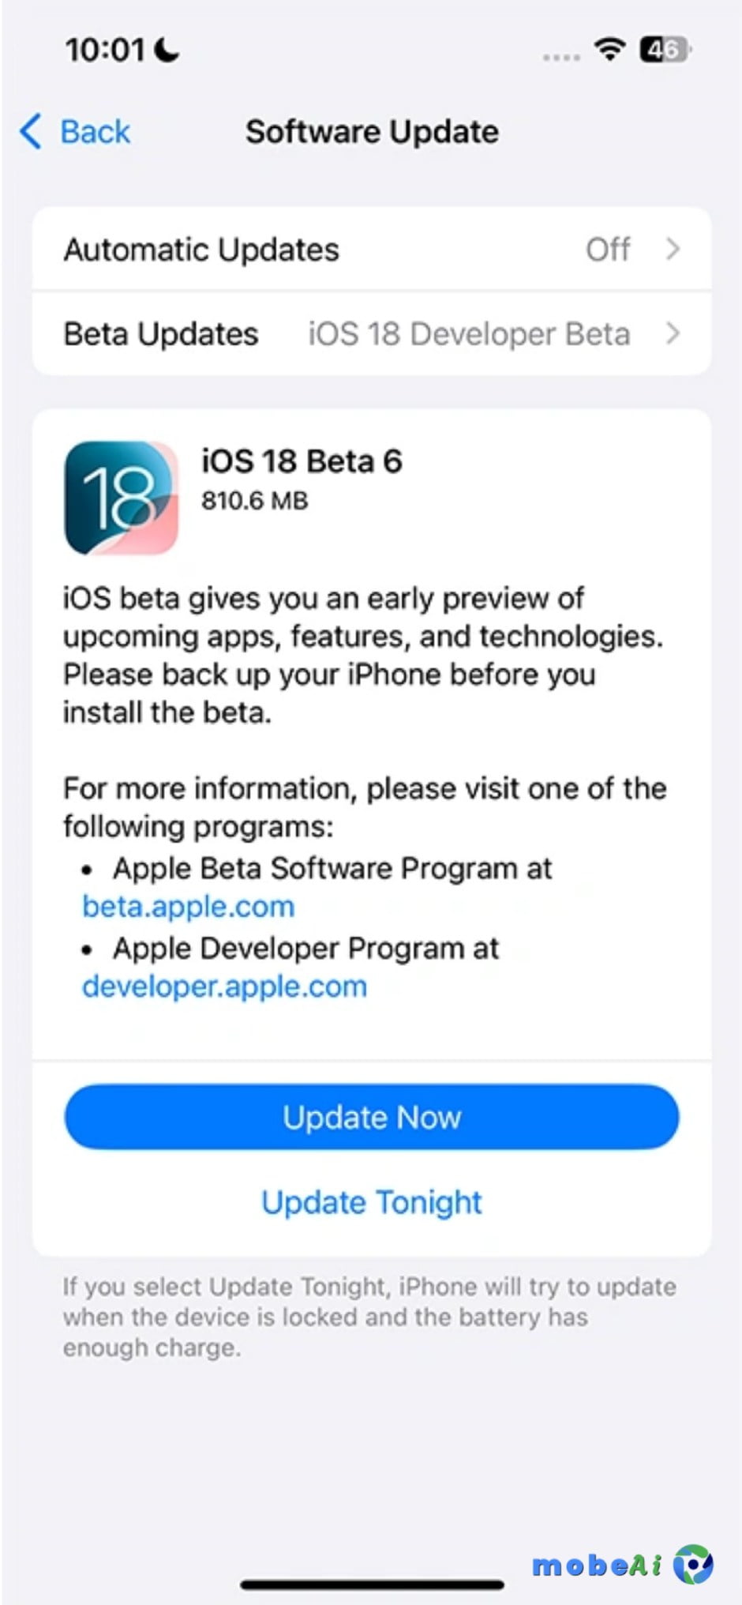Tap the home indicator bar

click(372, 1584)
